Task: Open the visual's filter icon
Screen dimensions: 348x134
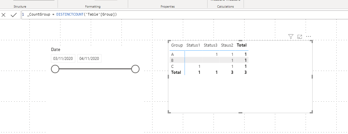Action: point(291,37)
